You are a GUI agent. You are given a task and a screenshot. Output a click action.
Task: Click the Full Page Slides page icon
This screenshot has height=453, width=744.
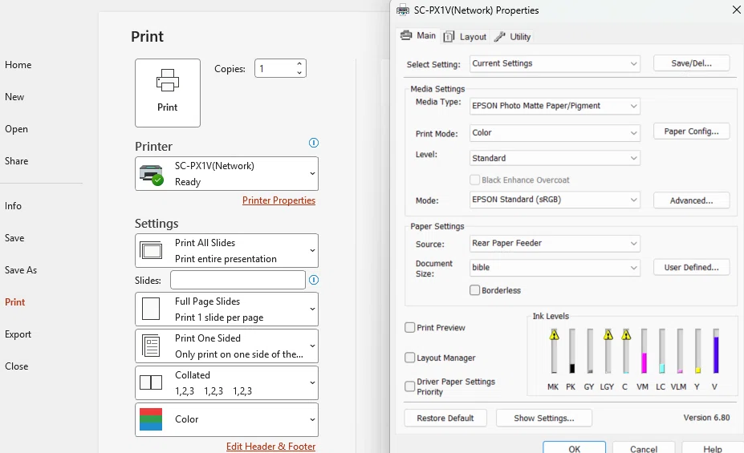click(151, 309)
